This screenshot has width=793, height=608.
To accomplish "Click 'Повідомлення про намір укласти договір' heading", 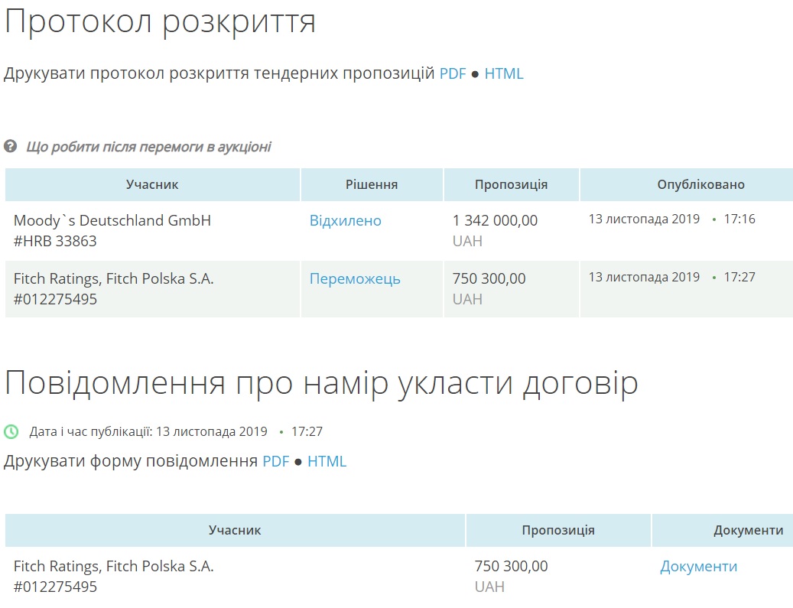I will coord(321,384).
